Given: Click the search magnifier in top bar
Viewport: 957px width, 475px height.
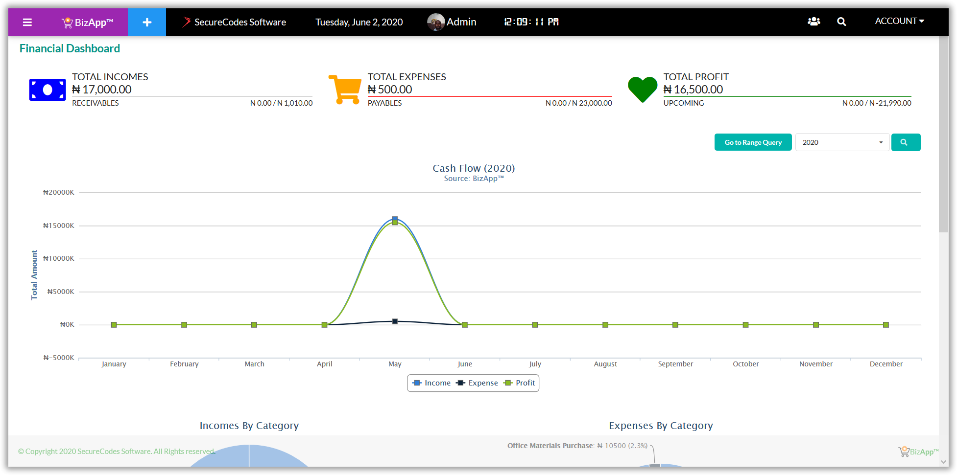Looking at the screenshot, I should pos(841,22).
